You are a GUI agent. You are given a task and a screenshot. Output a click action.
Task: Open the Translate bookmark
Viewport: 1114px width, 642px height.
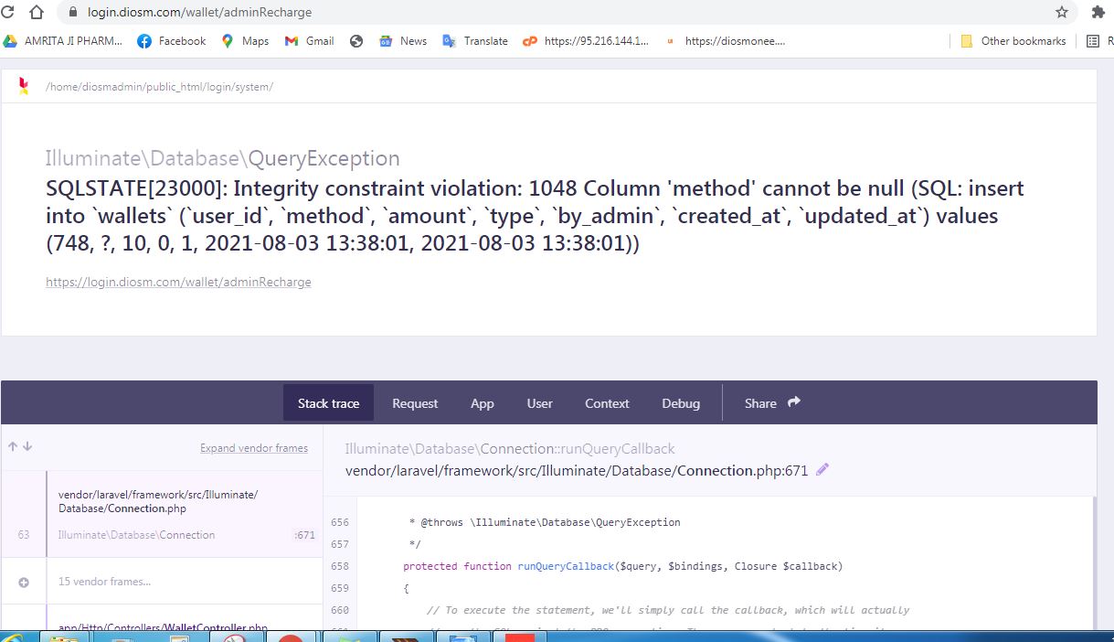coord(475,41)
